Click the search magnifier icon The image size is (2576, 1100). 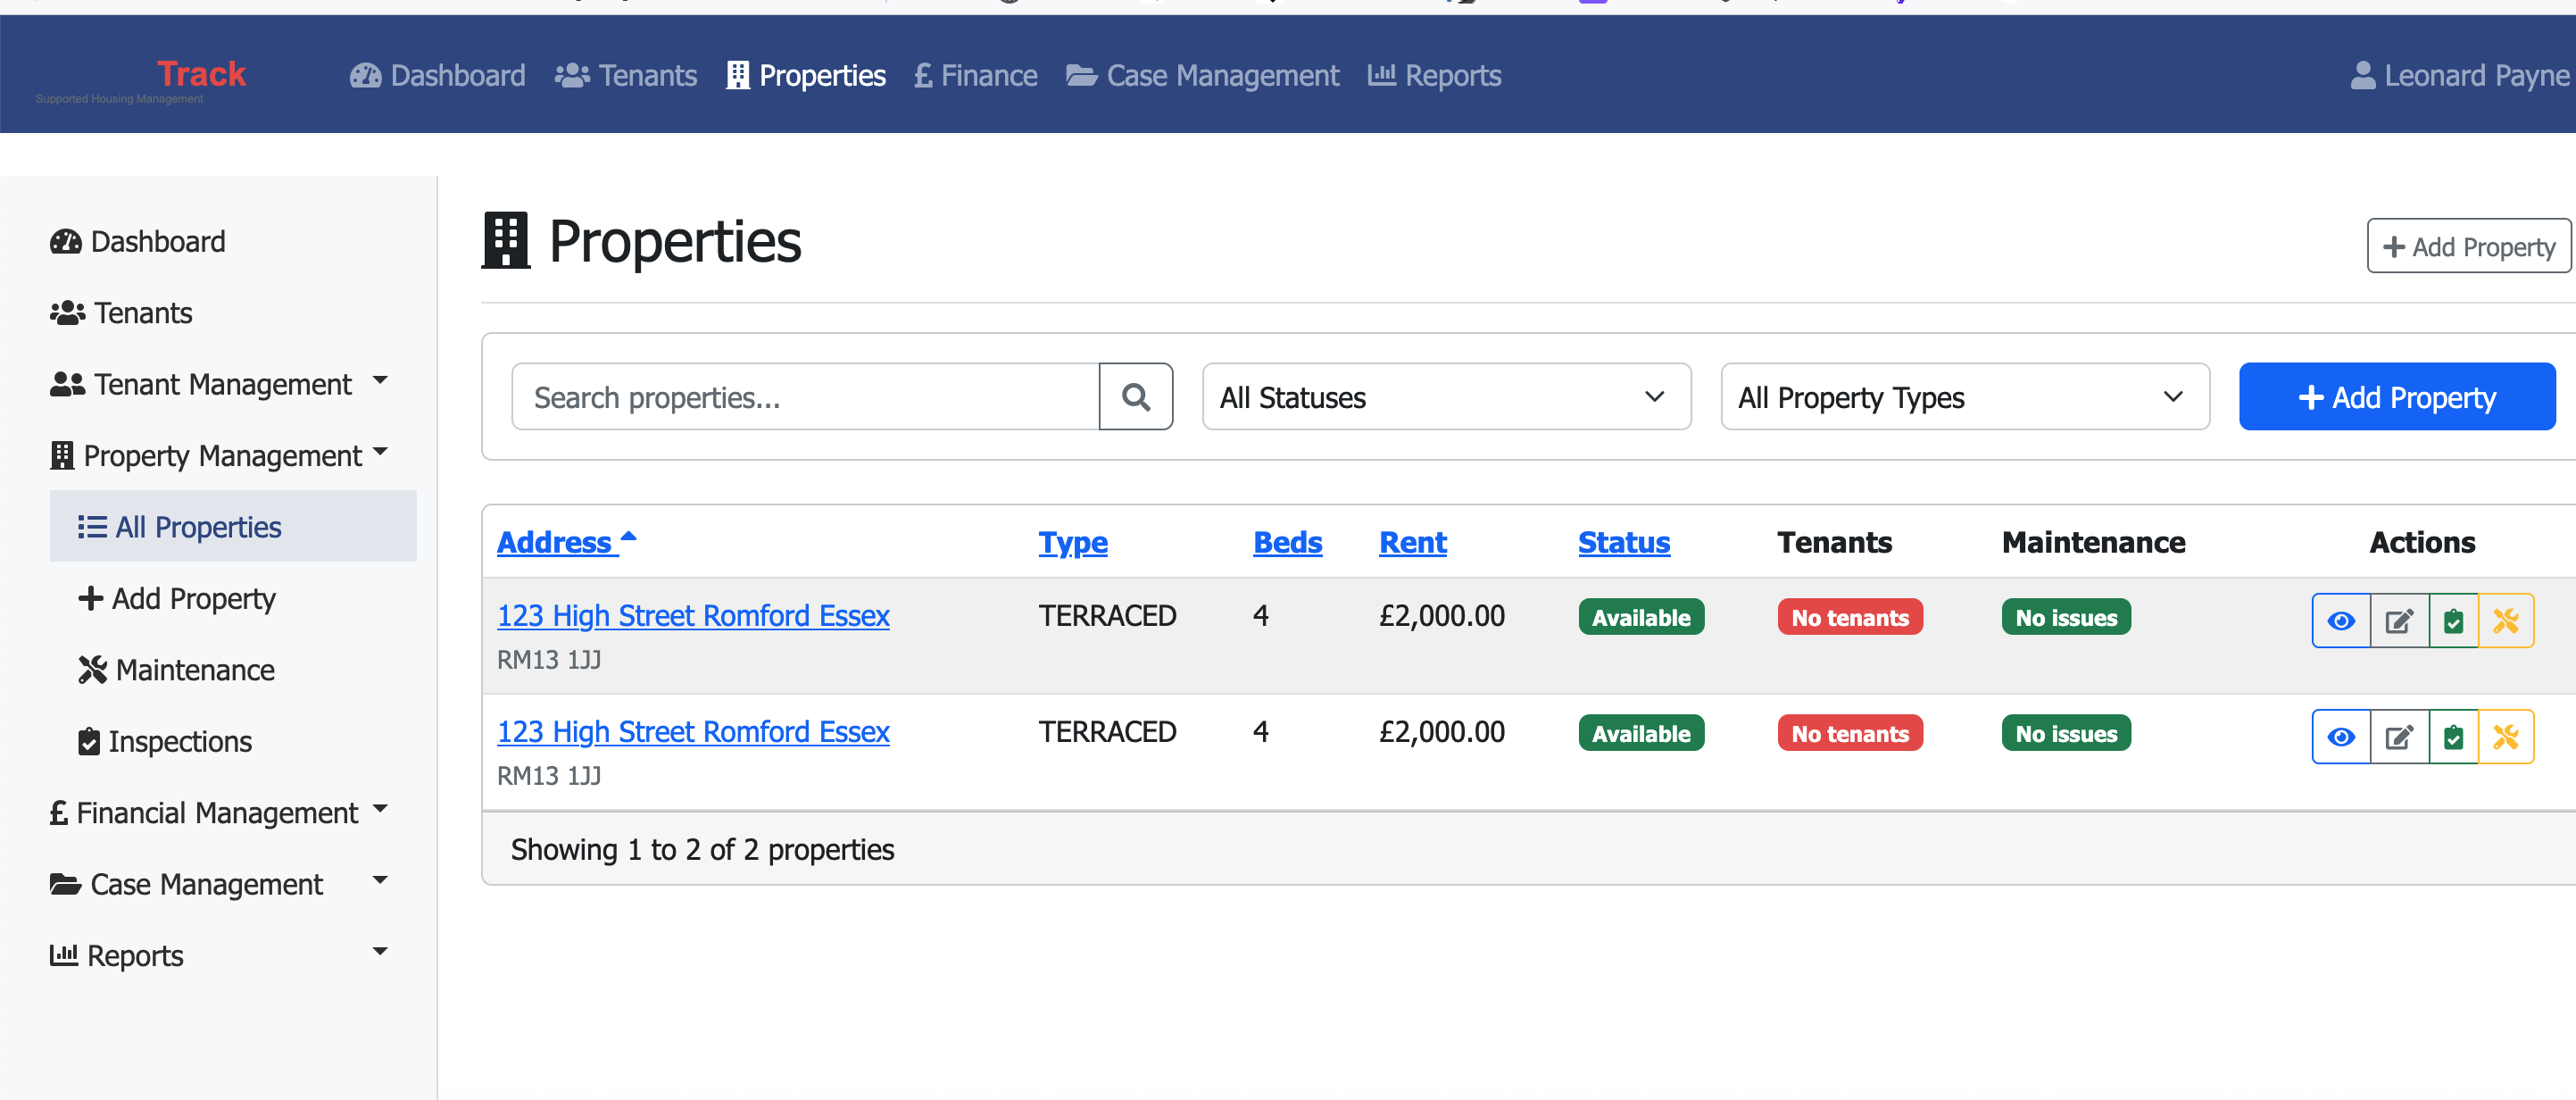[x=1135, y=396]
